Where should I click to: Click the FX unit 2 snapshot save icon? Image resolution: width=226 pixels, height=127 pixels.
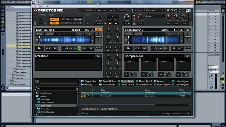pyautogui.click(x=134, y=24)
